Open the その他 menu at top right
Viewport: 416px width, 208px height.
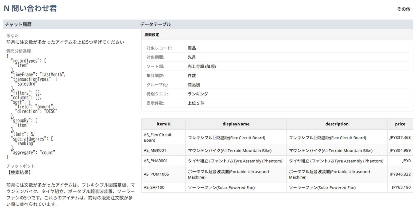[x=403, y=9]
